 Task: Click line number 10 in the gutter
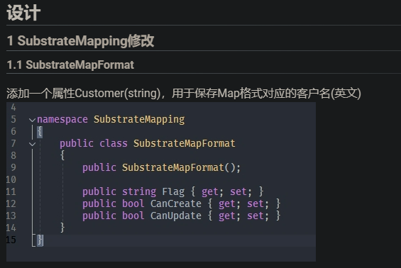point(11,179)
